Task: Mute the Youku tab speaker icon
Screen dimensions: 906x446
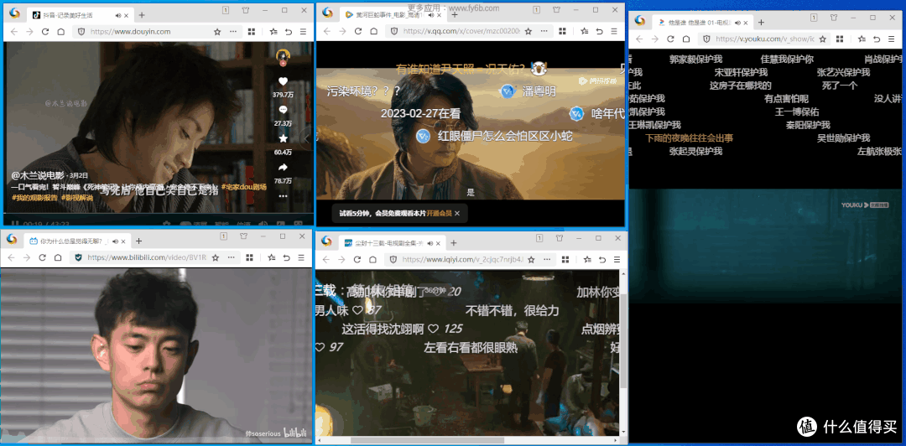Action: (737, 23)
